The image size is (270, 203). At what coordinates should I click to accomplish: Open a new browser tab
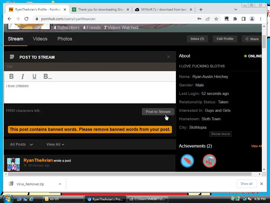click(201, 10)
